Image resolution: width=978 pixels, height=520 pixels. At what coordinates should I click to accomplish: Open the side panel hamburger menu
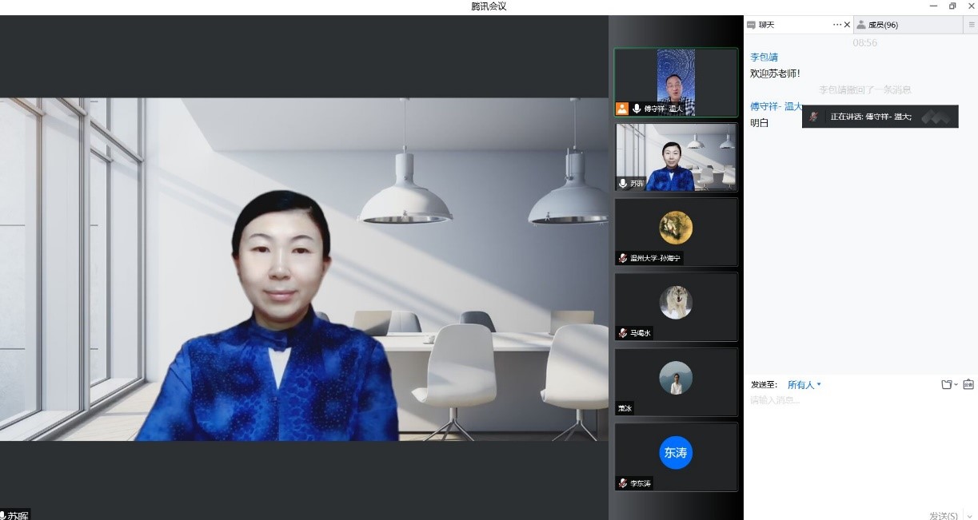[972, 25]
